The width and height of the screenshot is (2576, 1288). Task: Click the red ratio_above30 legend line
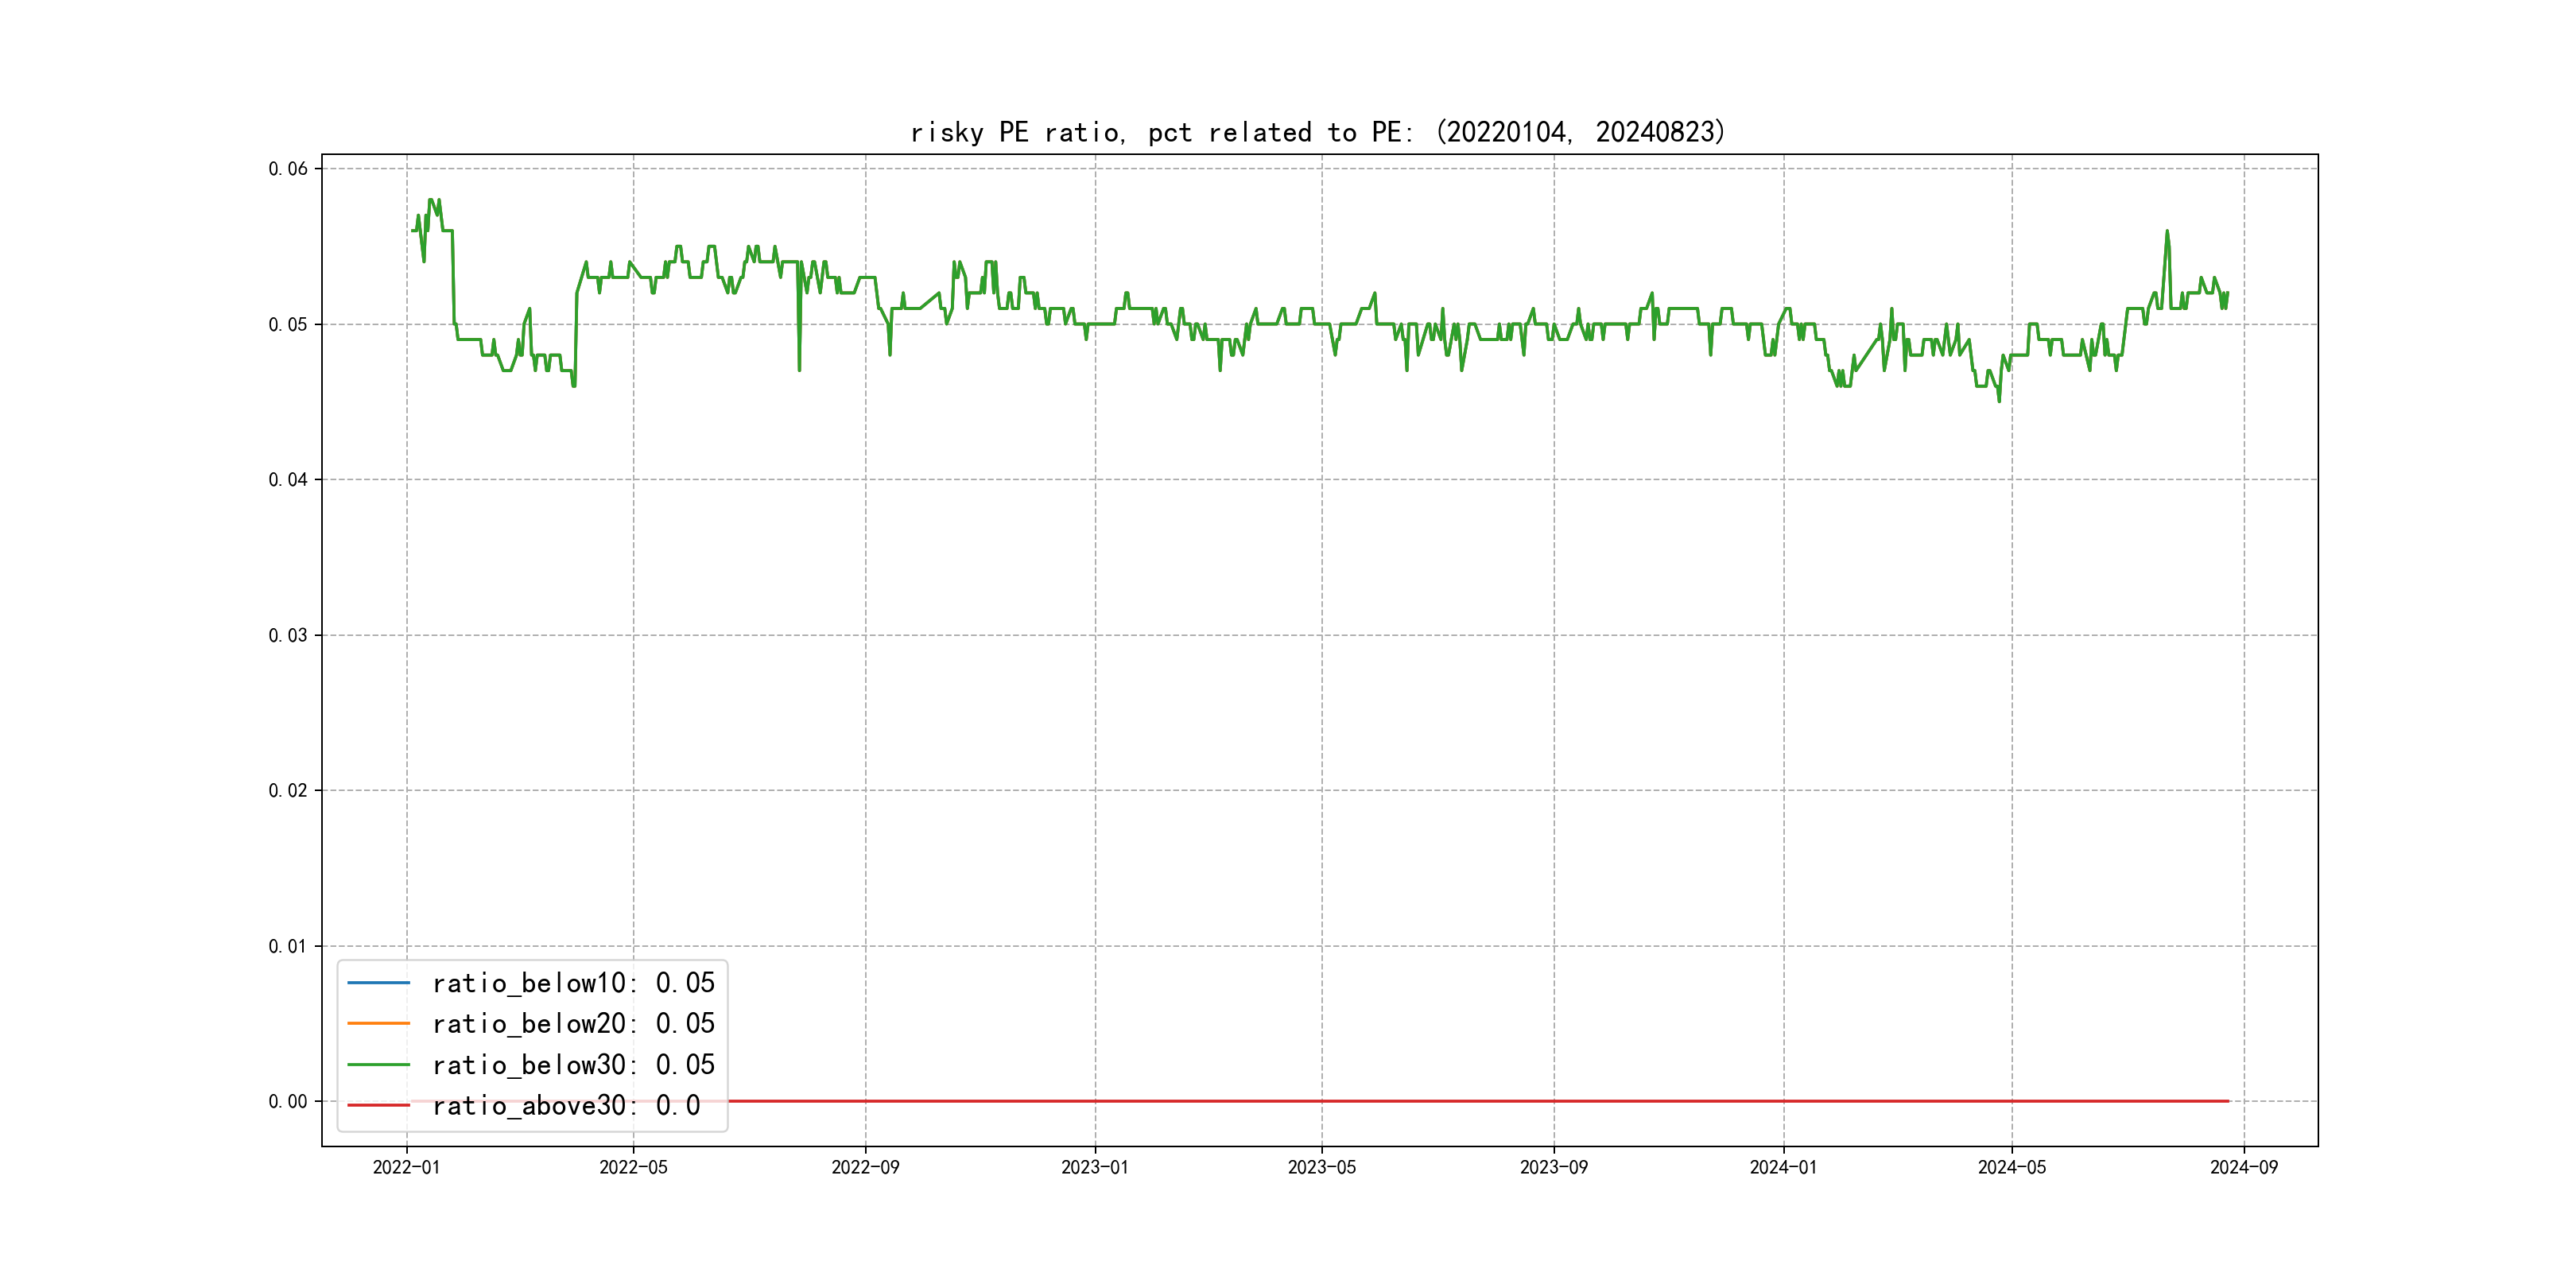point(378,1105)
